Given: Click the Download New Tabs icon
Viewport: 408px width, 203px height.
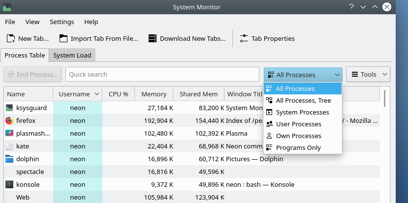Looking at the screenshot, I should [x=153, y=38].
